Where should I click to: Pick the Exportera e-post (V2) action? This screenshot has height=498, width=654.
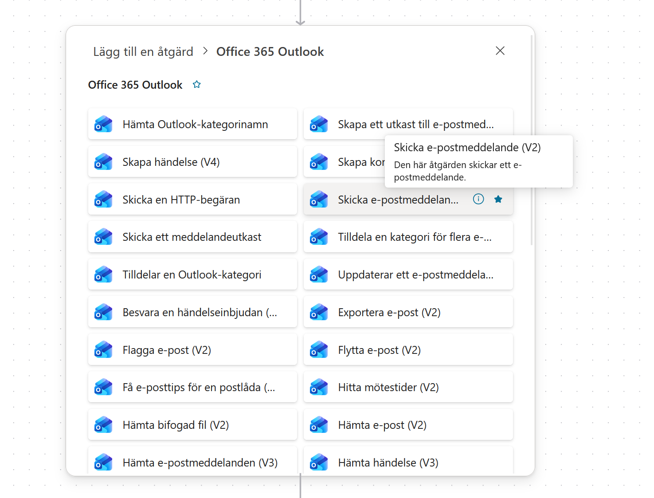tap(408, 312)
